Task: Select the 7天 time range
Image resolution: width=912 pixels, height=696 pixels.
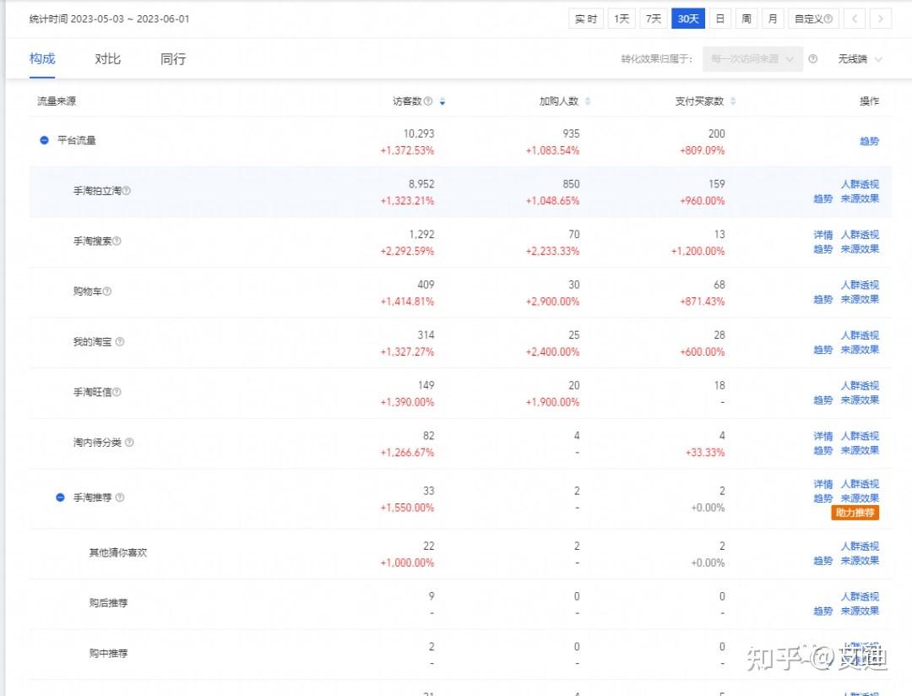Action: pos(654,19)
